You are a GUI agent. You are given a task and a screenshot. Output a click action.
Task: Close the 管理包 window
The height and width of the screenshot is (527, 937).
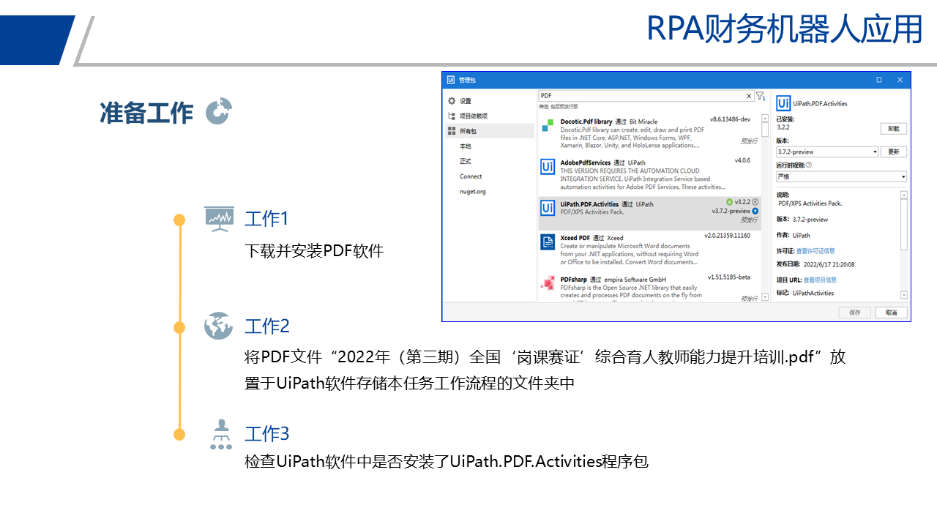coord(900,80)
